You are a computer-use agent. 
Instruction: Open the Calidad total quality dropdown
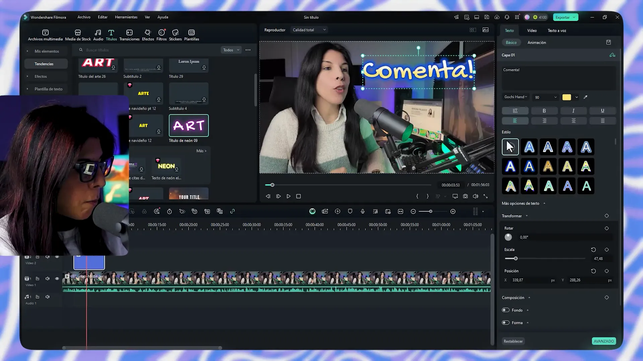pos(309,30)
